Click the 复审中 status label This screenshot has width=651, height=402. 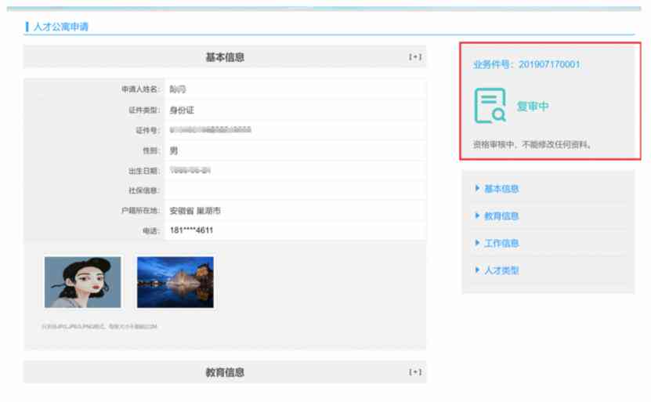coord(533,107)
